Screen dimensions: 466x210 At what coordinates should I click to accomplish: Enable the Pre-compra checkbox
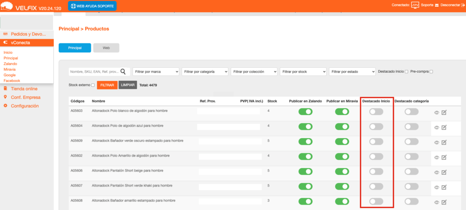pyautogui.click(x=431, y=72)
